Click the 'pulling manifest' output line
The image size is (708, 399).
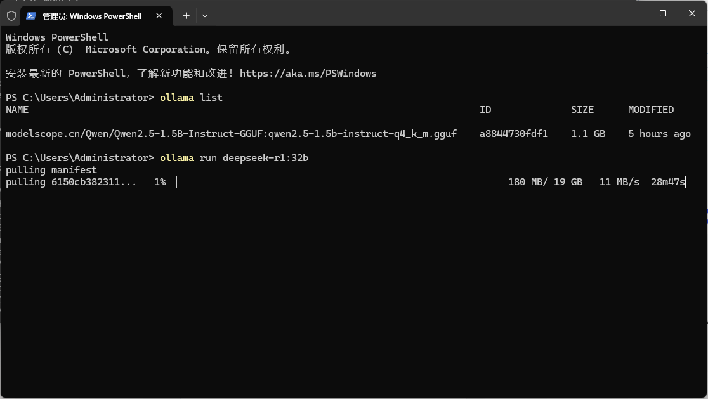[51, 170]
